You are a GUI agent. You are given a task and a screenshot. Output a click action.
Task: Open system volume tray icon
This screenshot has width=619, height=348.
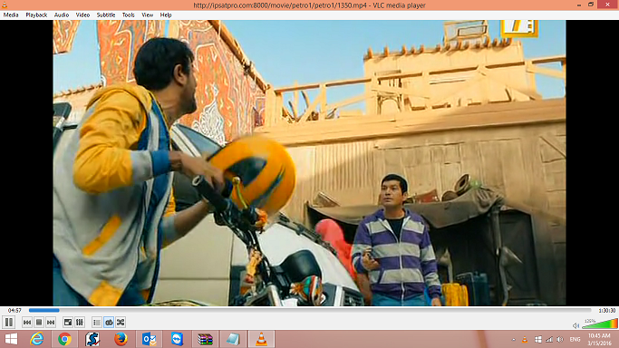click(560, 339)
